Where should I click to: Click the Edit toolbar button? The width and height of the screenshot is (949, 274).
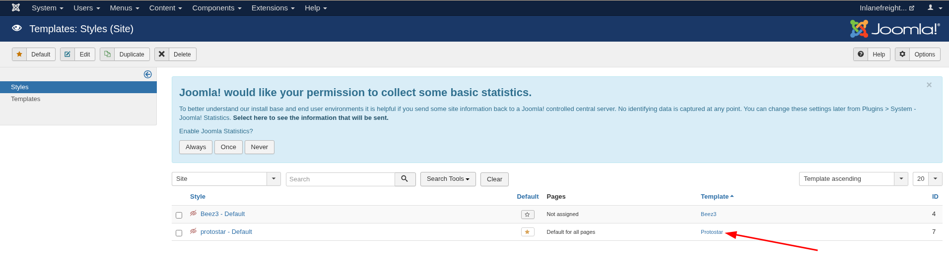point(77,55)
